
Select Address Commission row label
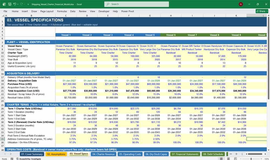(x=30, y=139)
